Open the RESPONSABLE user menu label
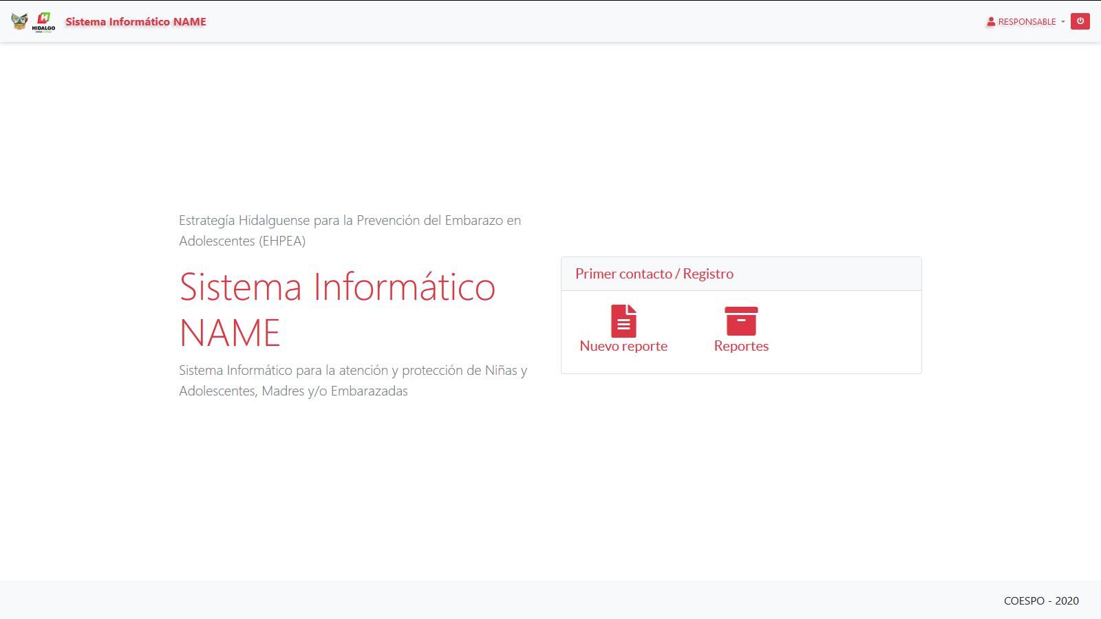 (1027, 22)
